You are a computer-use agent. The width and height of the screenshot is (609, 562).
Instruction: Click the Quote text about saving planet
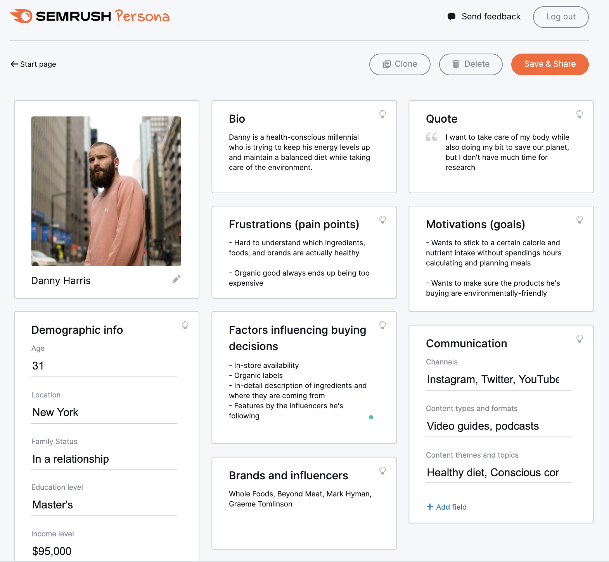click(x=507, y=152)
